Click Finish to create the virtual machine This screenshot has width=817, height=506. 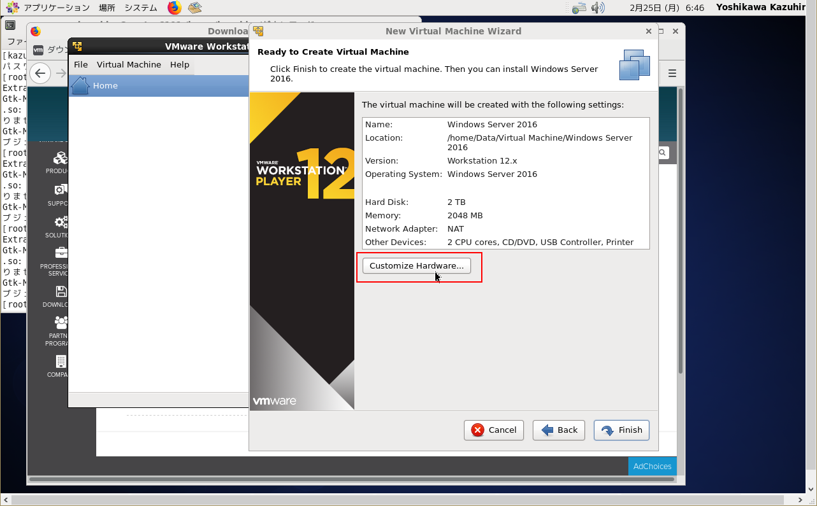621,430
